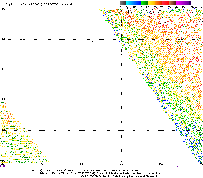Click the red 30-35 knots color segment
This screenshot has height=178, width=203.
coord(166,3)
